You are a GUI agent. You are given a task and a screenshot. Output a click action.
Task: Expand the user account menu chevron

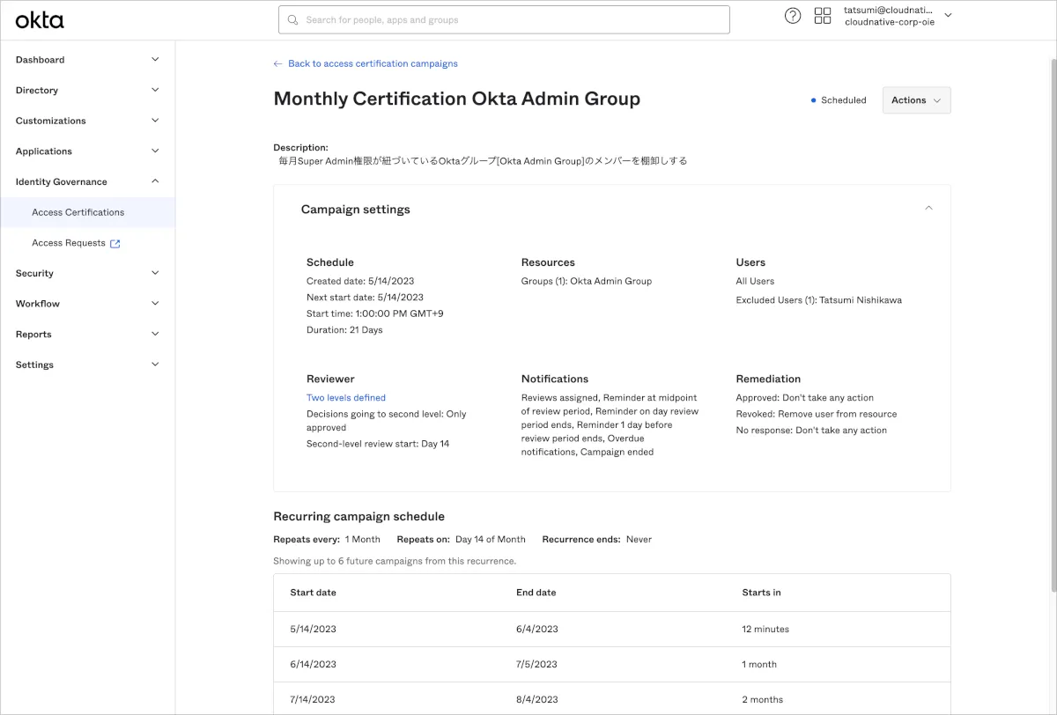click(x=948, y=15)
